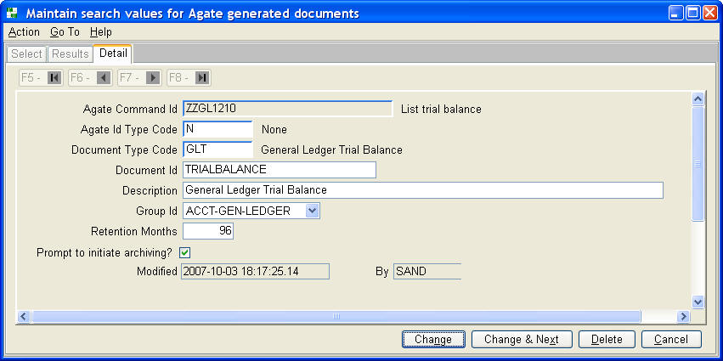Open the Action menu
The width and height of the screenshot is (723, 361).
pos(24,32)
